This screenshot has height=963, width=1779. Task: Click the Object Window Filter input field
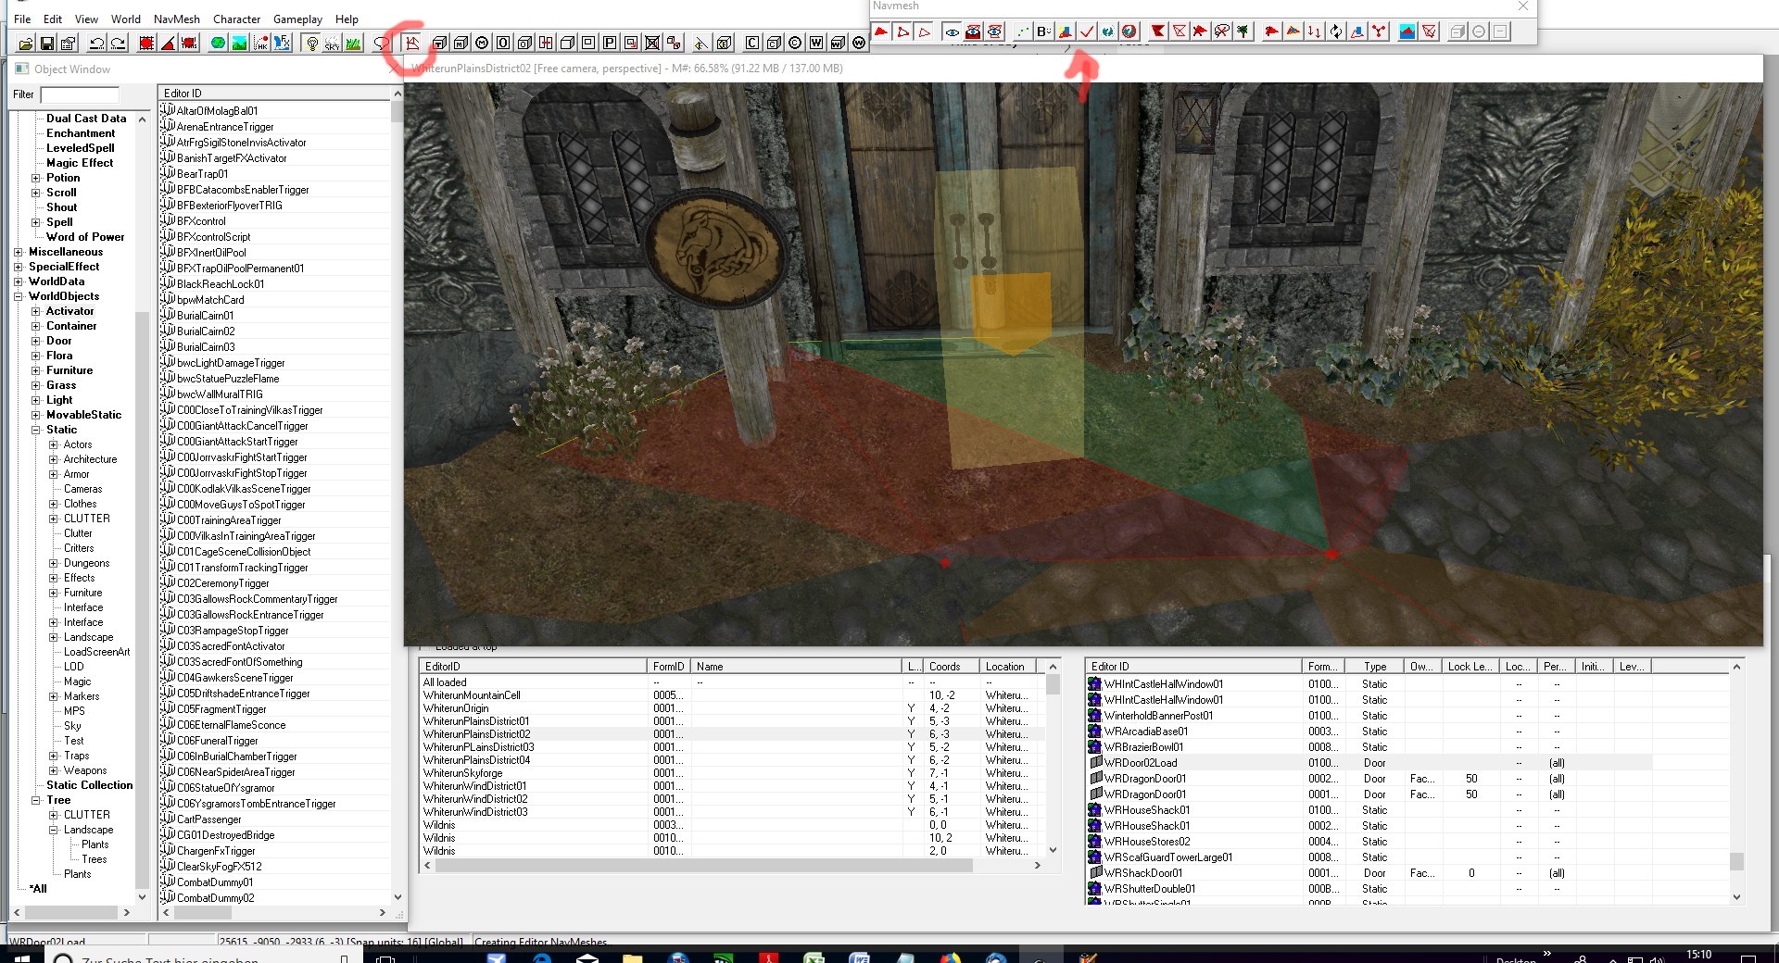80,94
